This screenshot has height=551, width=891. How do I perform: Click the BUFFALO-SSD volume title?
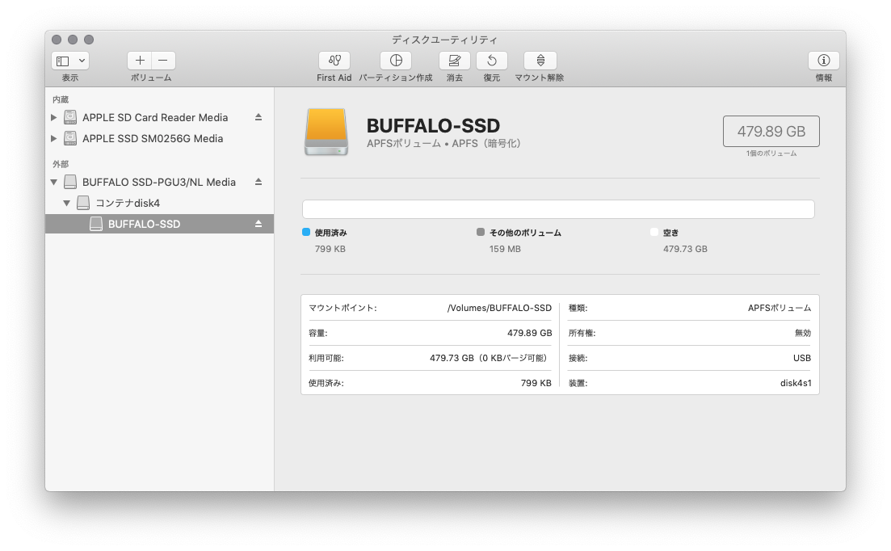433,125
